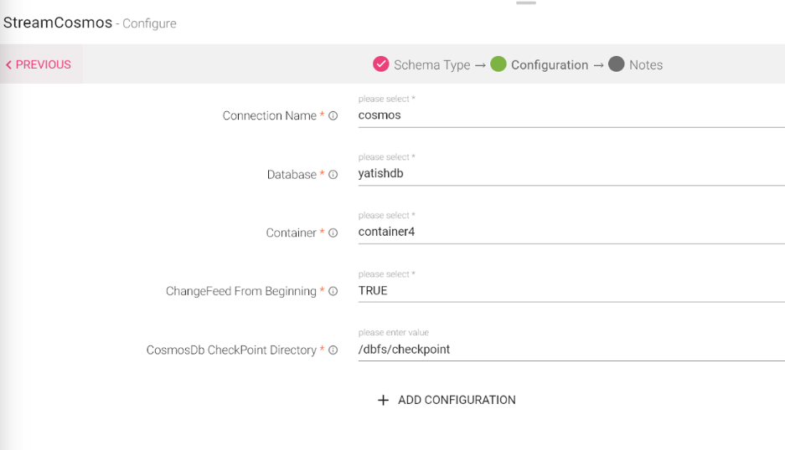Click the Database label
Image resolution: width=785 pixels, height=450 pixels.
292,175
